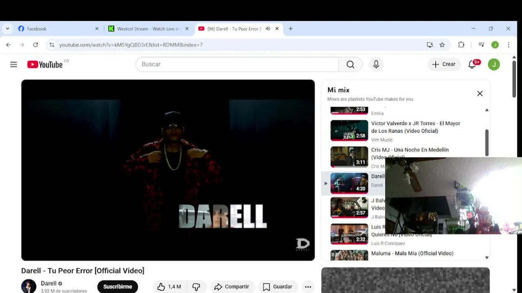Open the browser extensions puzzle icon

tap(461, 45)
